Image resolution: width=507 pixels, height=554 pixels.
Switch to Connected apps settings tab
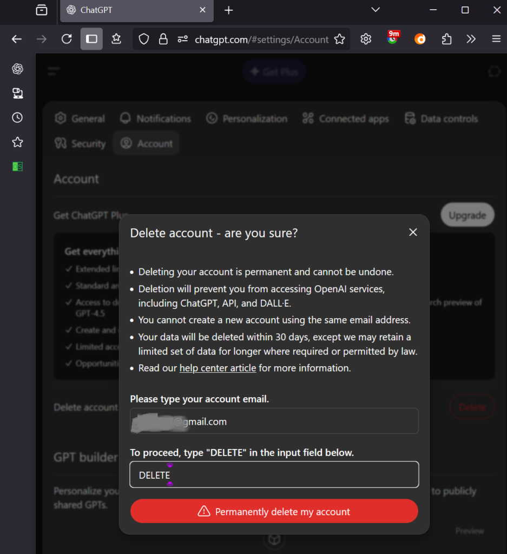coord(346,118)
